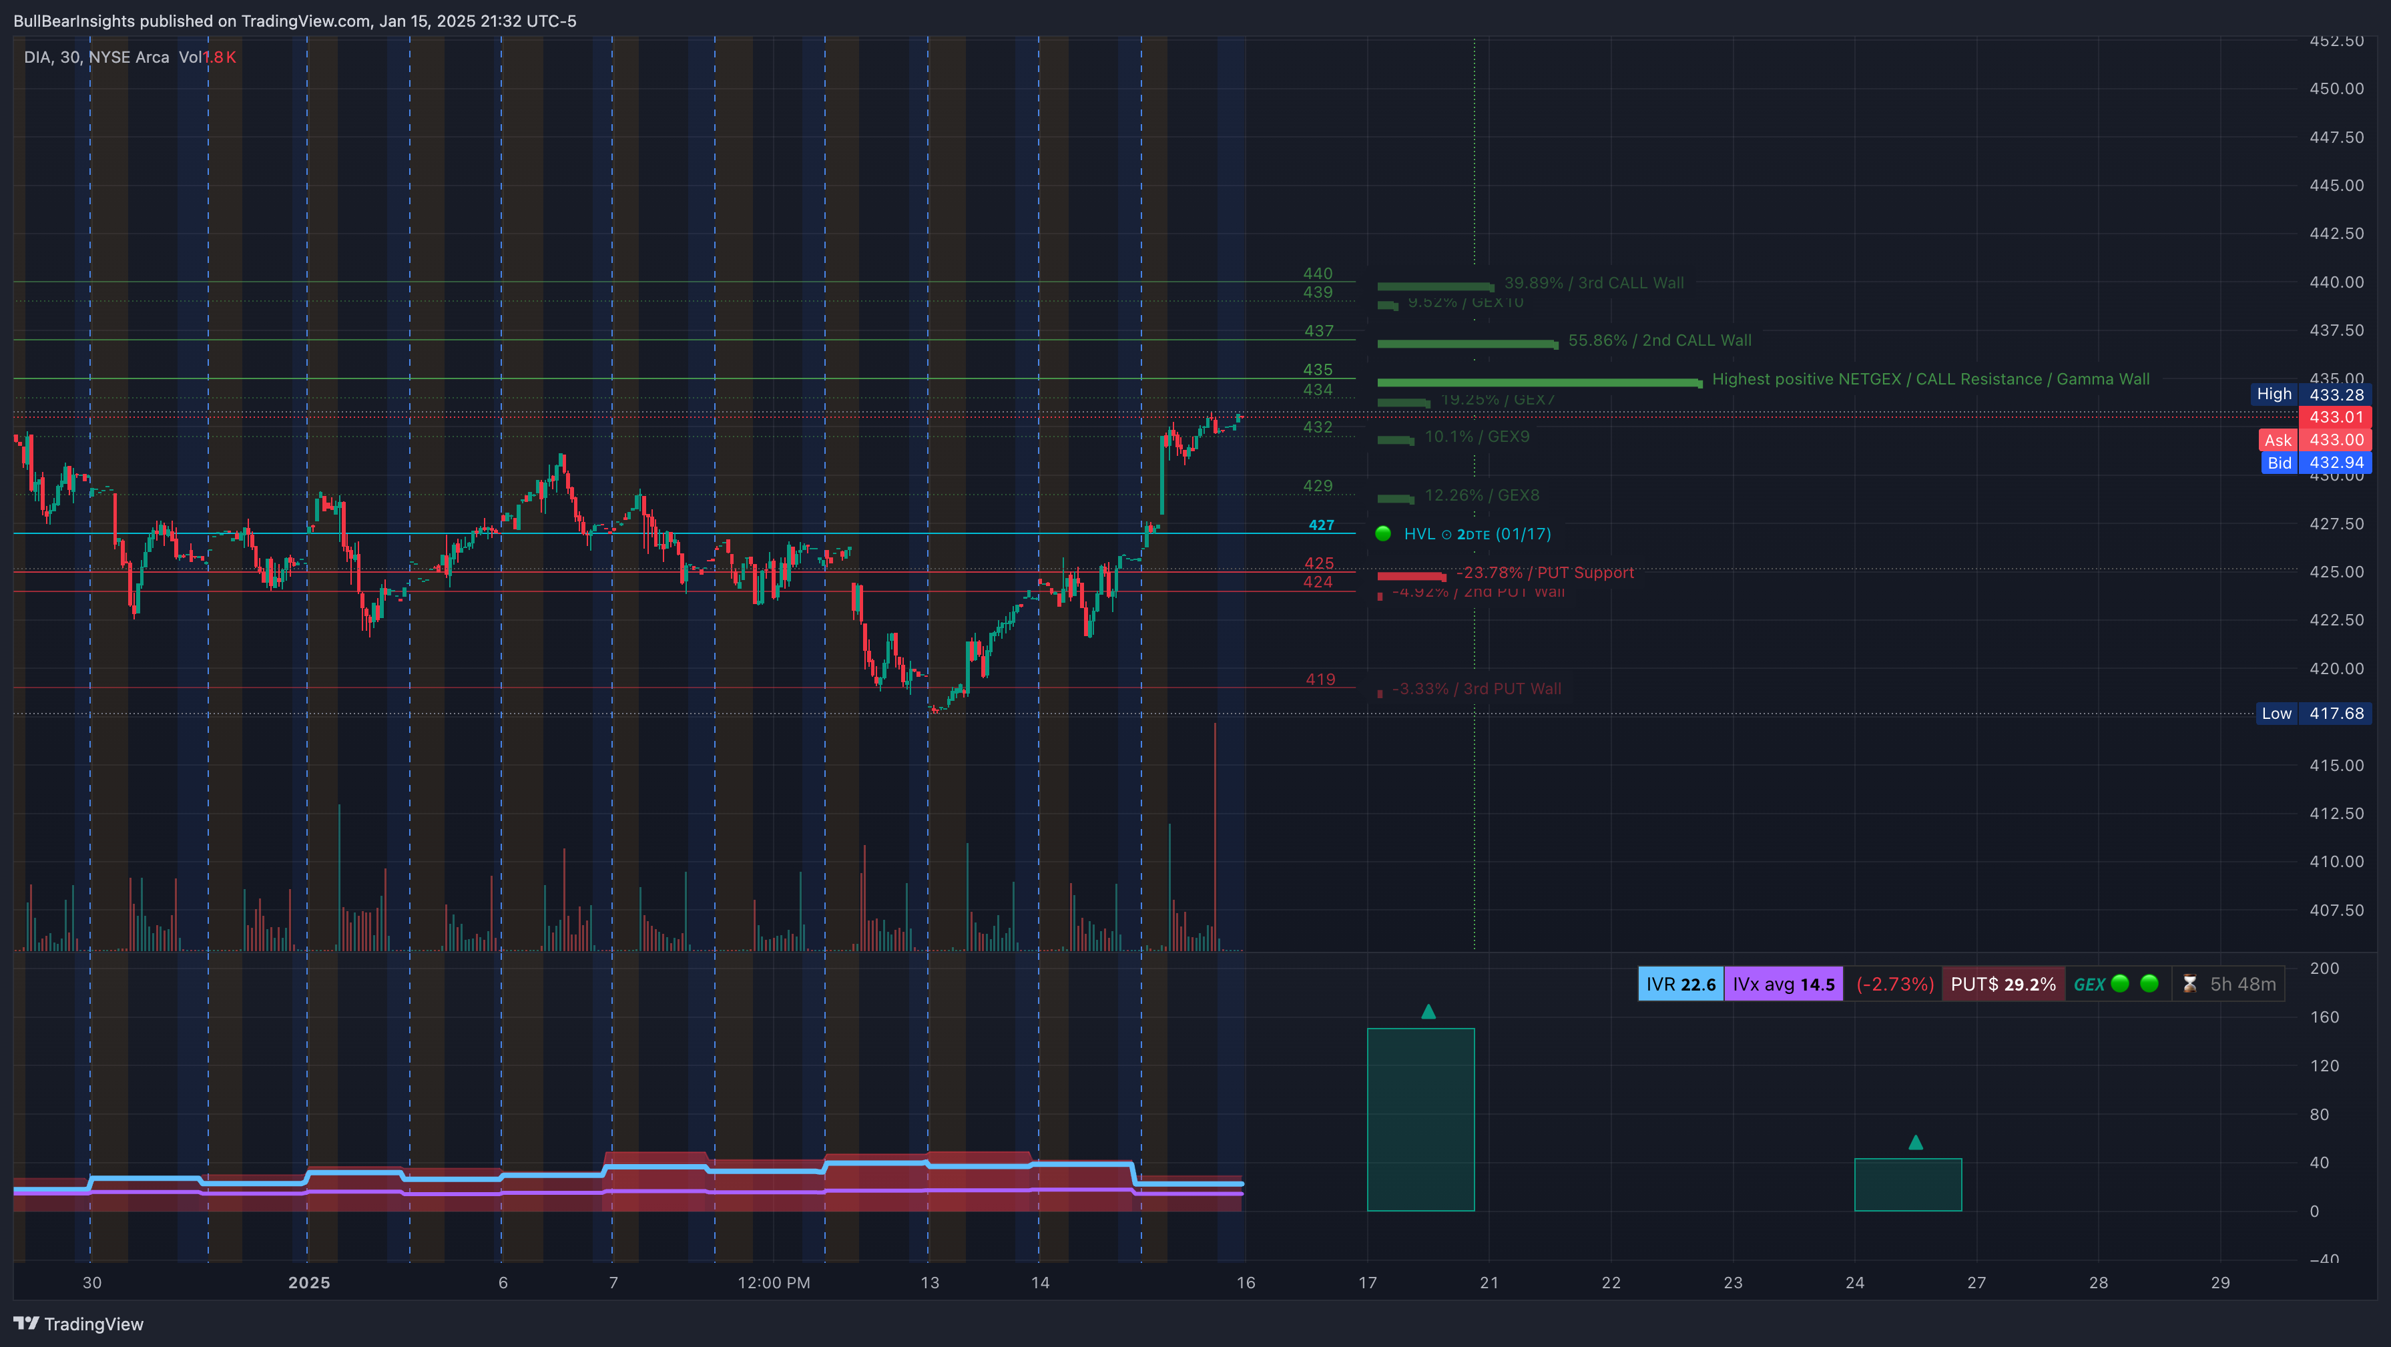Click the Ask 433.00 price tag
This screenshot has height=1347, width=2391.
coord(2315,440)
